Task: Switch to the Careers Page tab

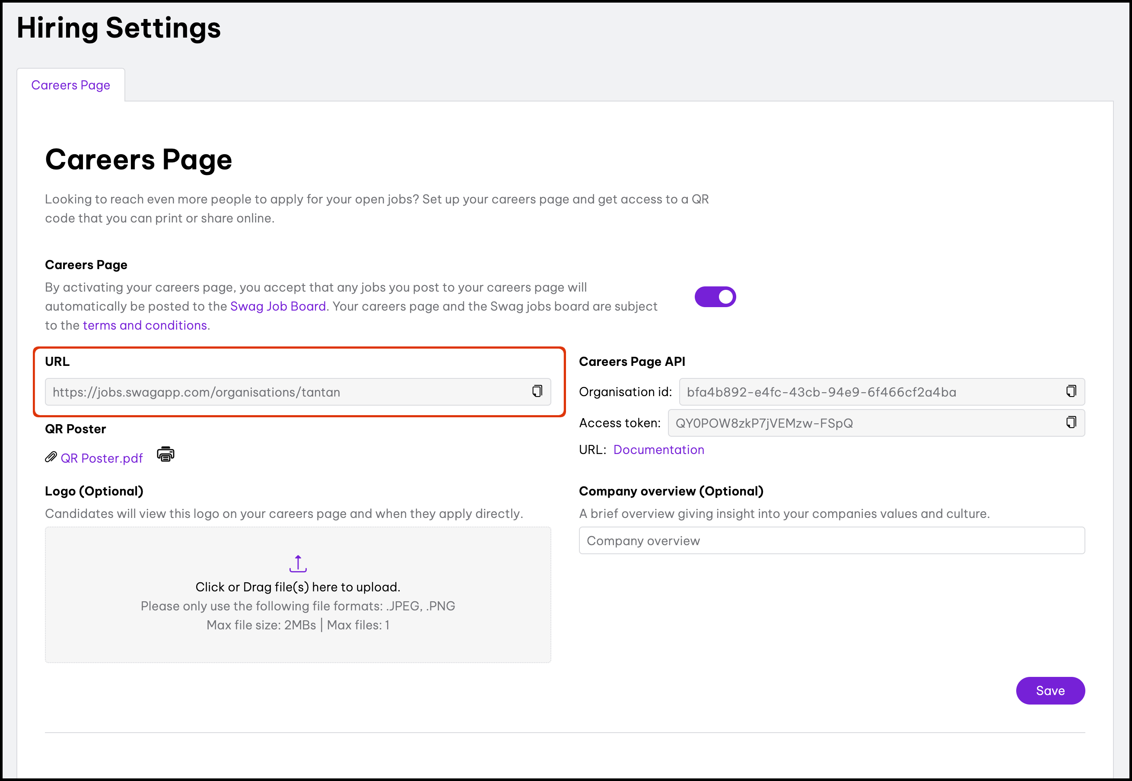Action: tap(70, 85)
